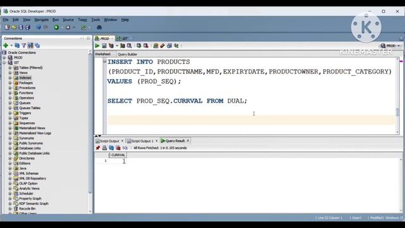Click the Unshared SQL Worksheet icon
This screenshot has width=405, height=228.
click(x=156, y=46)
